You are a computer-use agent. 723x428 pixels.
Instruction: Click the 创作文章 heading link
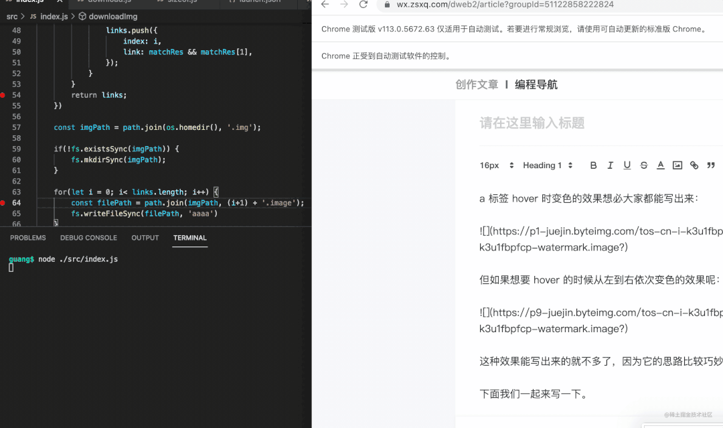(x=477, y=84)
